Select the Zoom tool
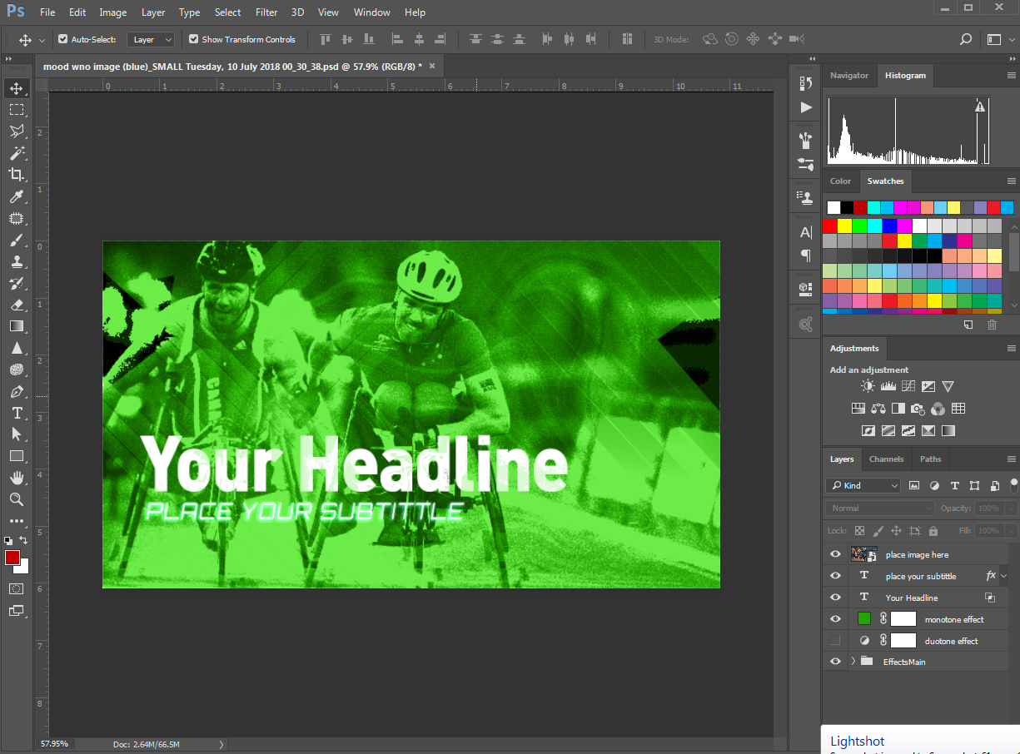Viewport: 1020px width, 754px height. pyautogui.click(x=17, y=499)
